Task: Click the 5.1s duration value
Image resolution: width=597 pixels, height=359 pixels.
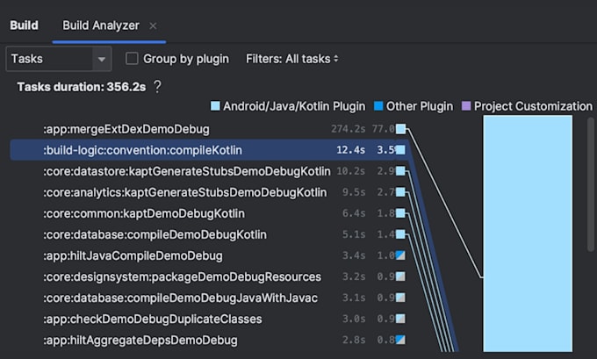Action: pos(354,234)
